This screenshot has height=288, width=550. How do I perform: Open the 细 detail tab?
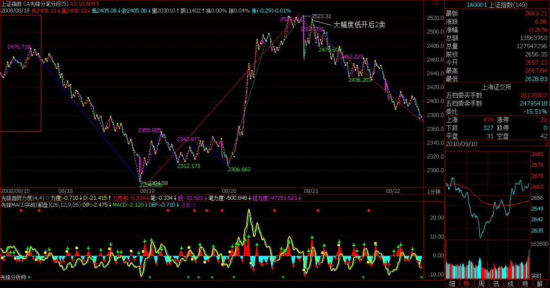click(452, 284)
